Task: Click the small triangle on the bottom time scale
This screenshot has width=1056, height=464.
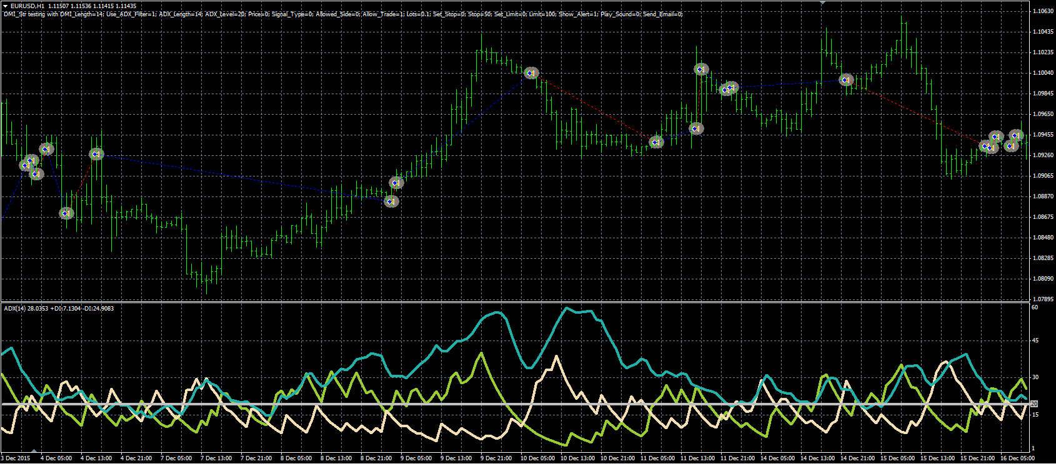Action: pyautogui.click(x=34, y=451)
